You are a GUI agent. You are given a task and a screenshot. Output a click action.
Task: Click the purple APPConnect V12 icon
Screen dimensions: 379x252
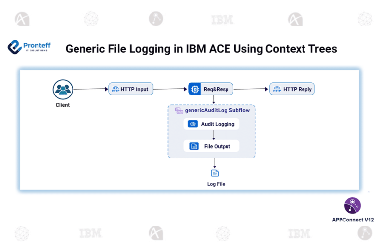point(352,206)
